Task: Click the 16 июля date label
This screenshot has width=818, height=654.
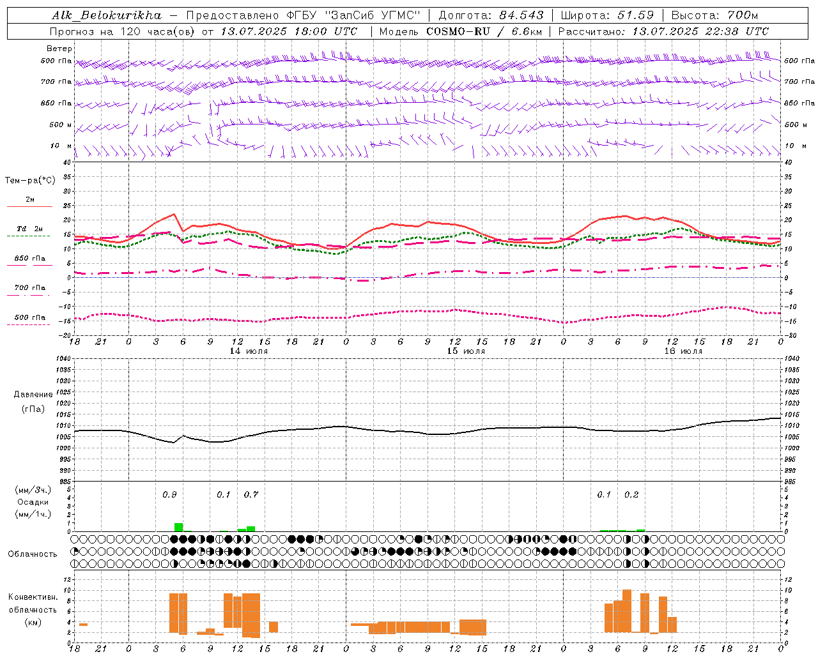Action: (x=683, y=351)
